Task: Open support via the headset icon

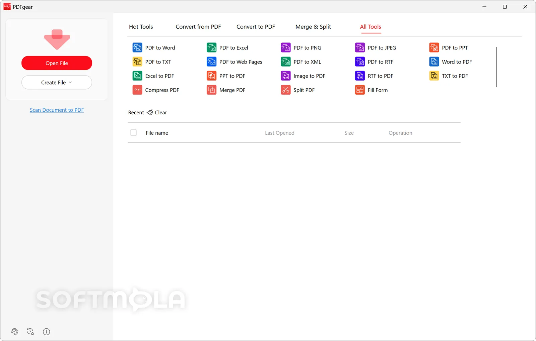Action: (x=15, y=332)
